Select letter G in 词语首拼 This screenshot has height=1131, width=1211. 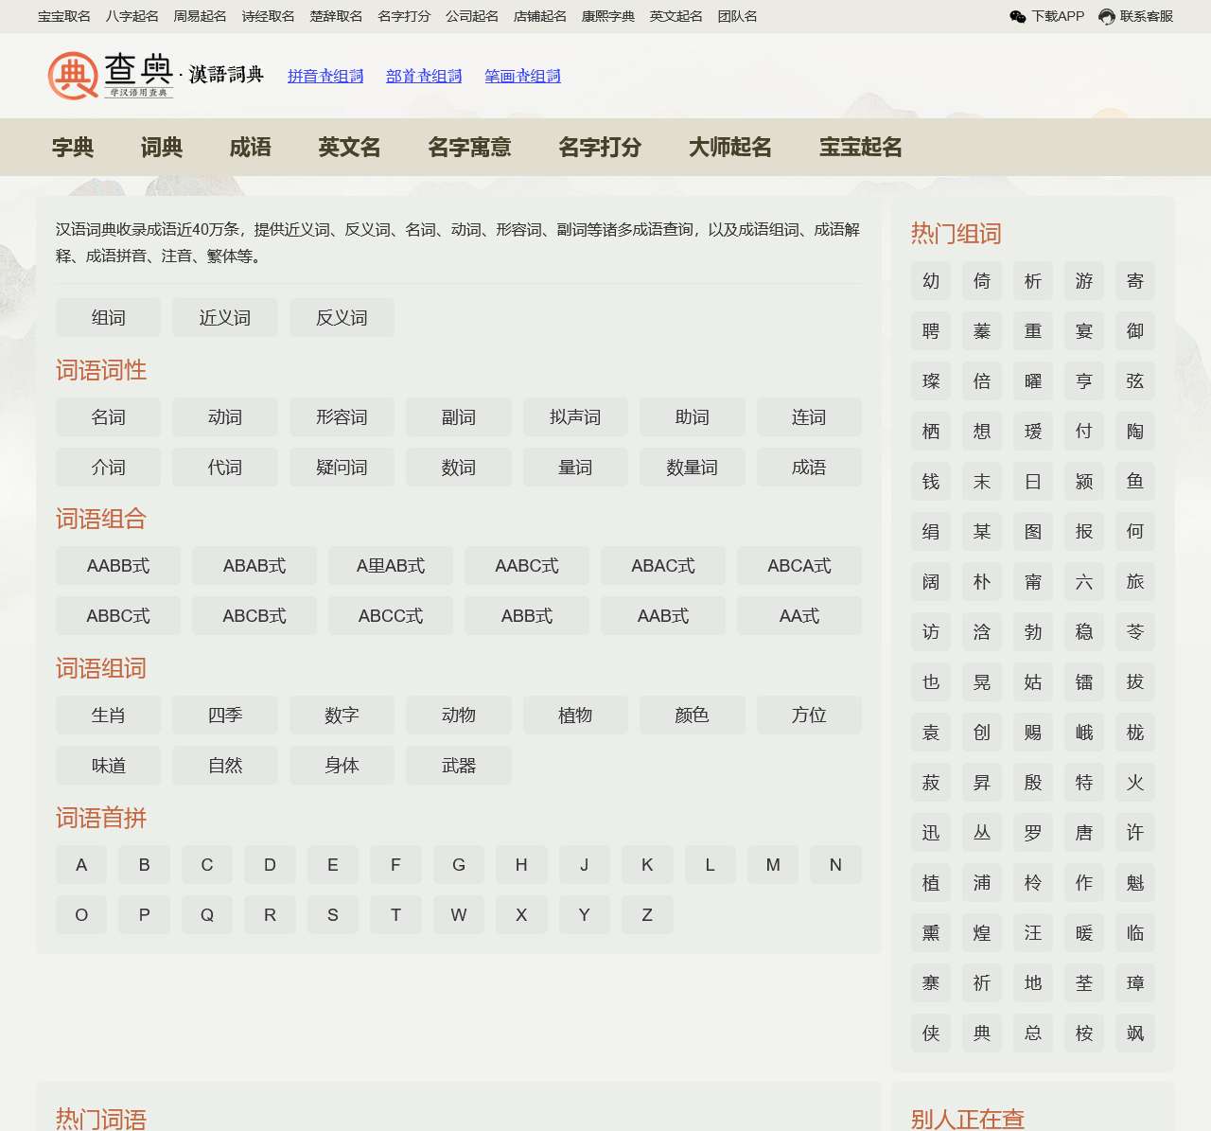click(x=458, y=865)
